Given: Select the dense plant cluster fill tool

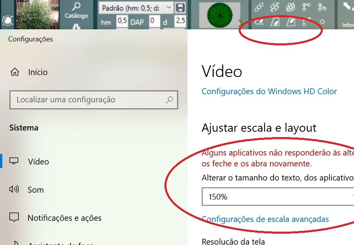Looking at the screenshot, I should click(x=290, y=7).
